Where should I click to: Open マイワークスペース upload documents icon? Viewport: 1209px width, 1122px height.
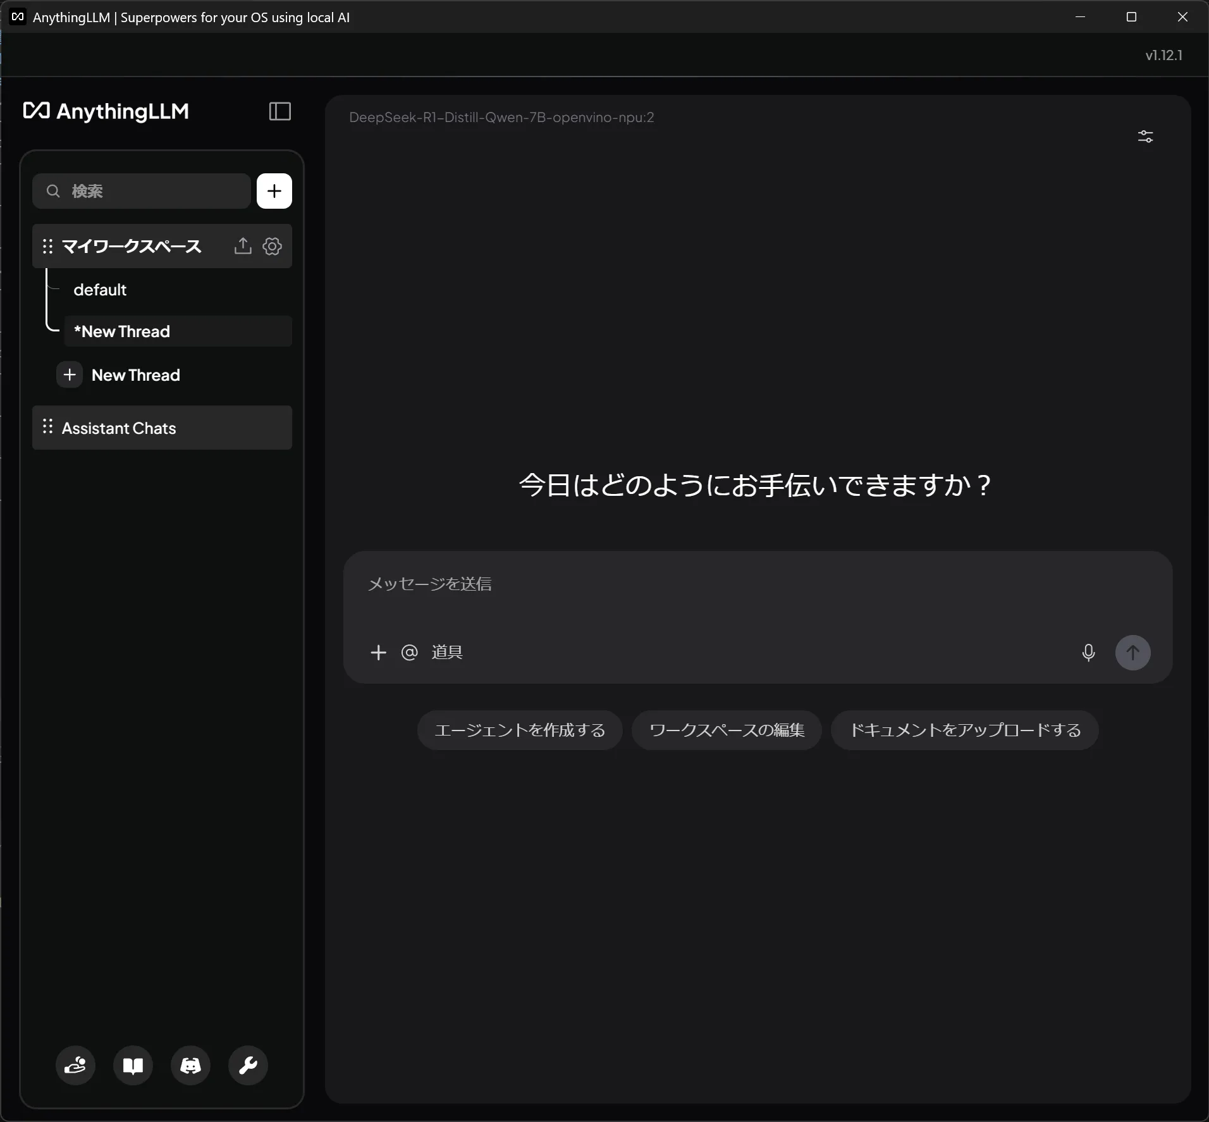click(x=243, y=246)
